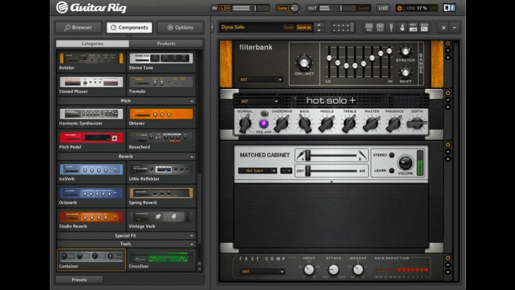515x290 pixels.
Task: Open the filterbank INIT preset dropdown
Action: point(261,79)
